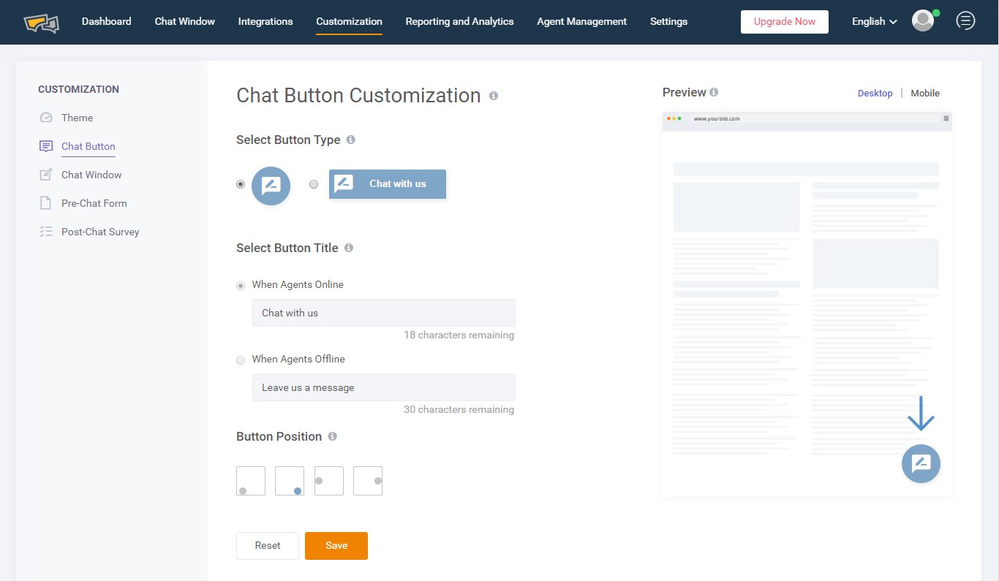Click the Chat Window pencil icon in the sidebar
The height and width of the screenshot is (581, 999).
click(46, 175)
